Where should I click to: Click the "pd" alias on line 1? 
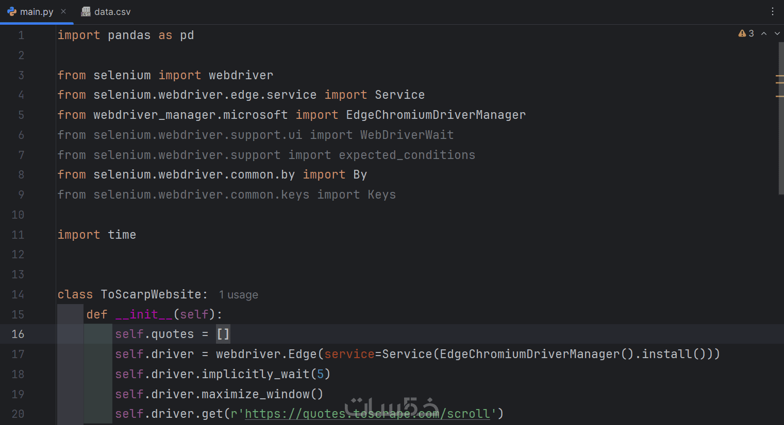[x=187, y=35]
